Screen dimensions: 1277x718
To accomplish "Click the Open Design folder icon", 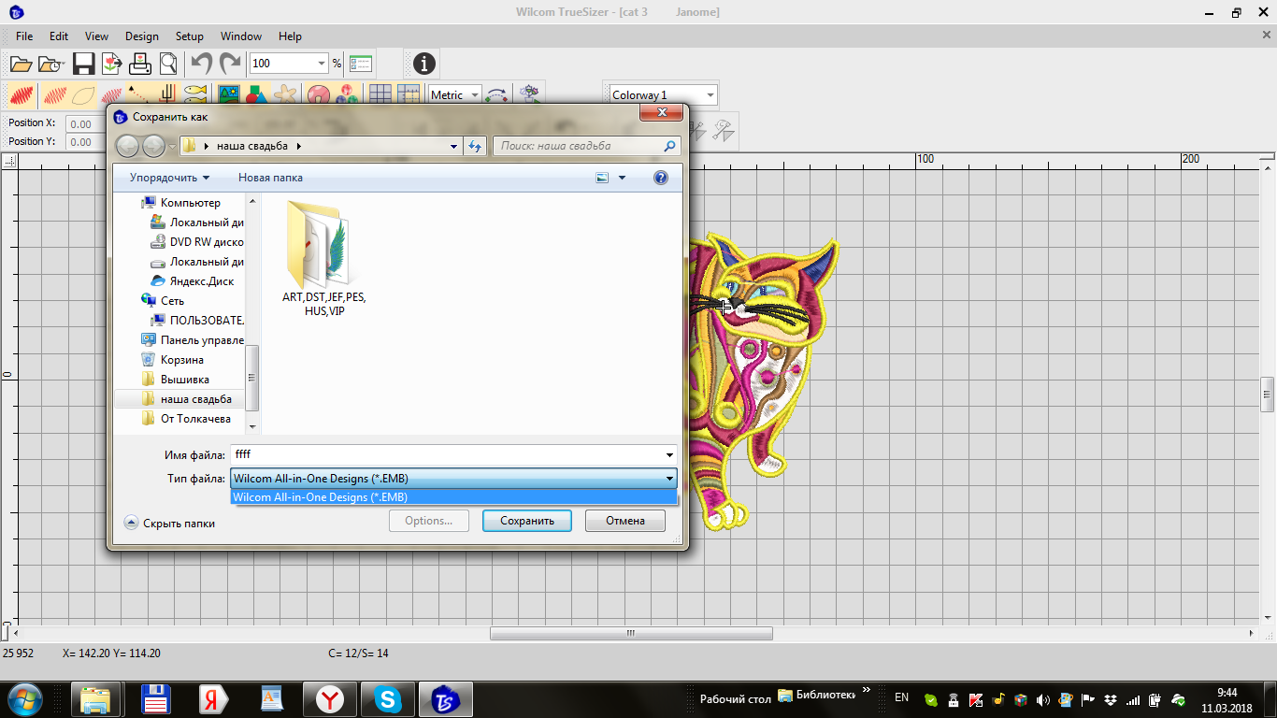I will pos(21,64).
